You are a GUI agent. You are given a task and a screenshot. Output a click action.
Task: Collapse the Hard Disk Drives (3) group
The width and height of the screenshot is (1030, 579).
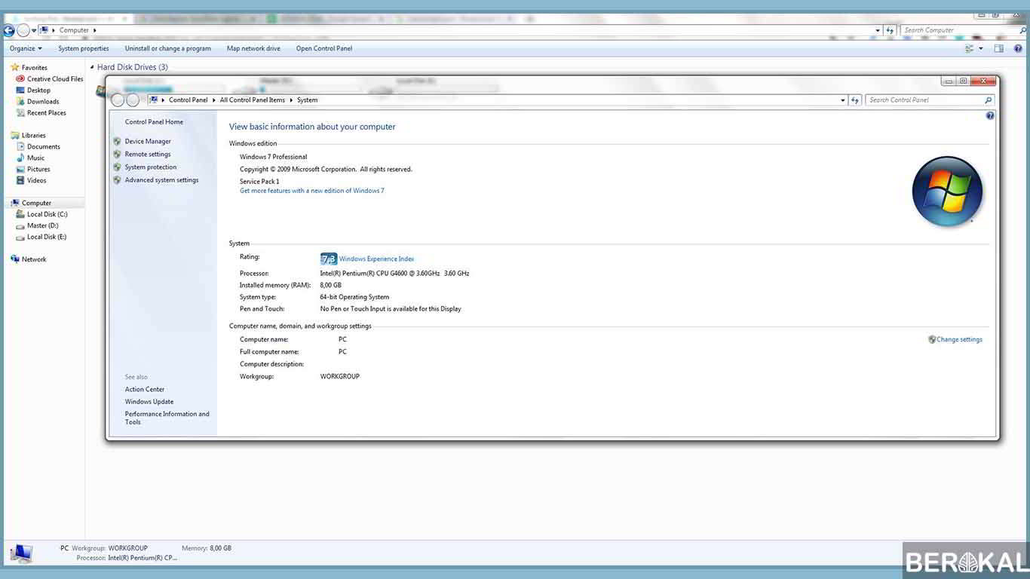91,67
